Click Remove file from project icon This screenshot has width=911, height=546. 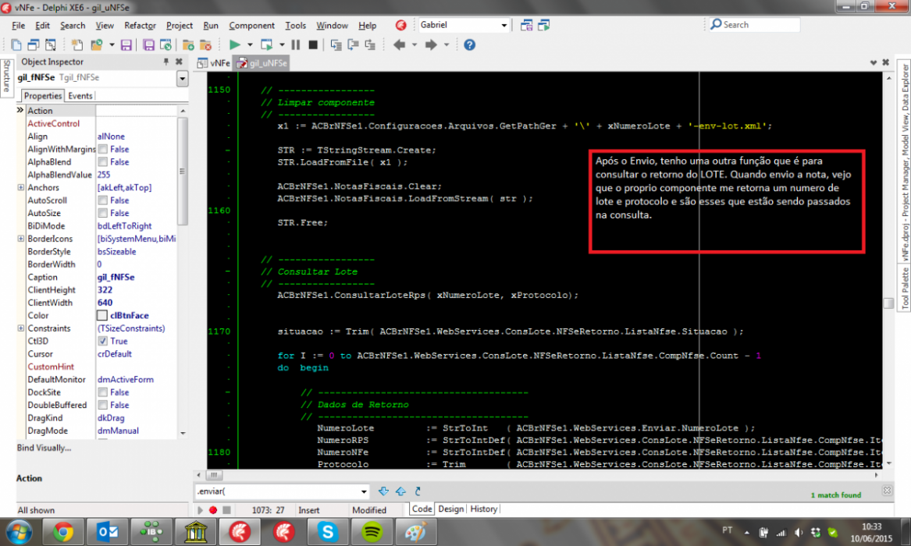205,44
